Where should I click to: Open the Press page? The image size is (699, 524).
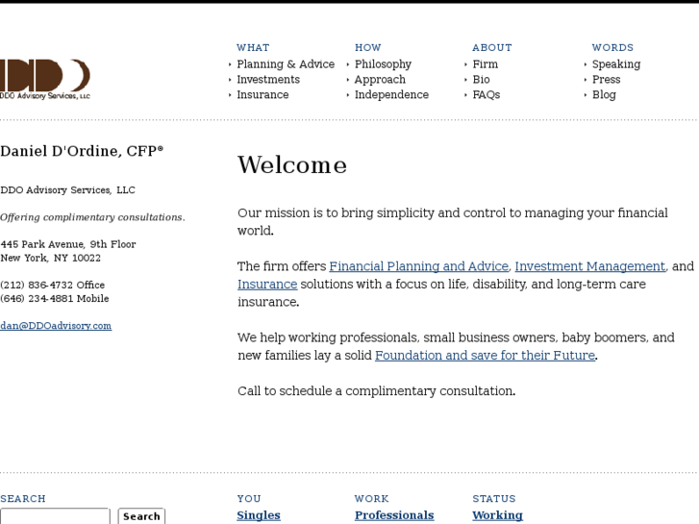tap(606, 80)
